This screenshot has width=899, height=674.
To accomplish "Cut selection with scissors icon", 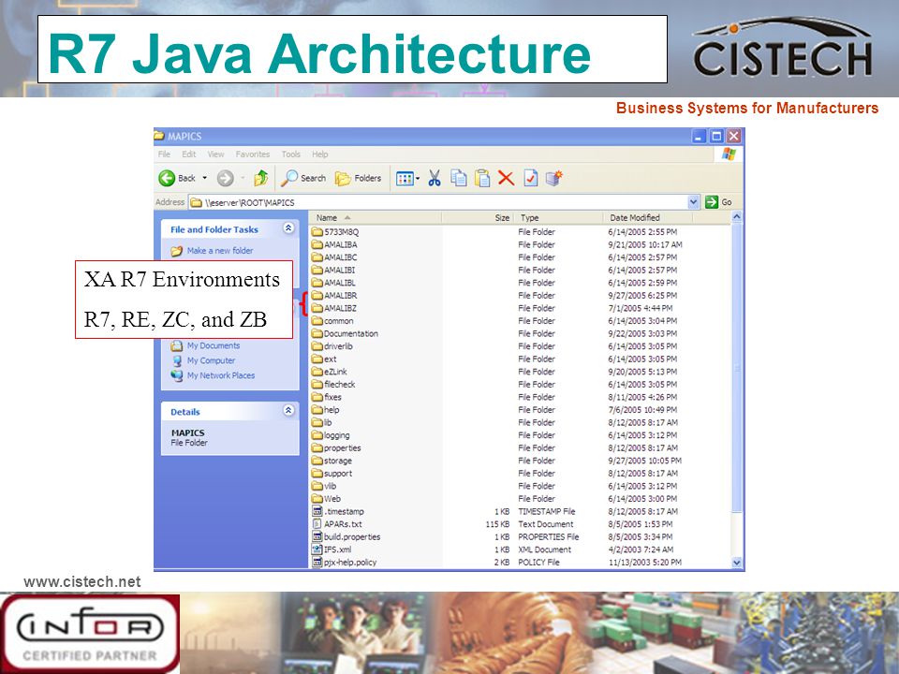I will click(435, 178).
